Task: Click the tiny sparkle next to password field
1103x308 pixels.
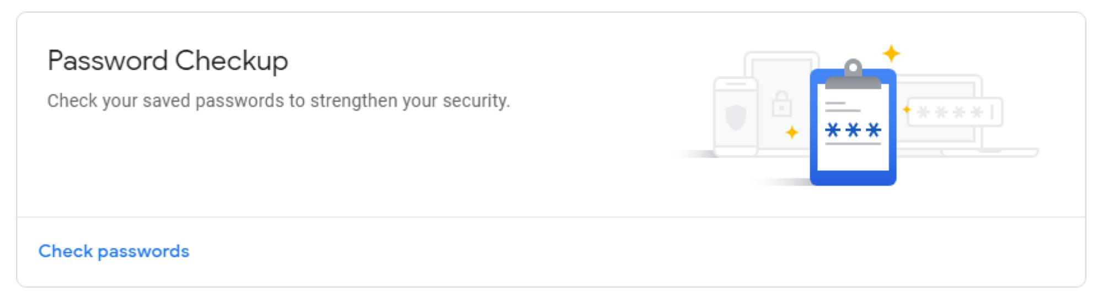Action: click(x=906, y=110)
